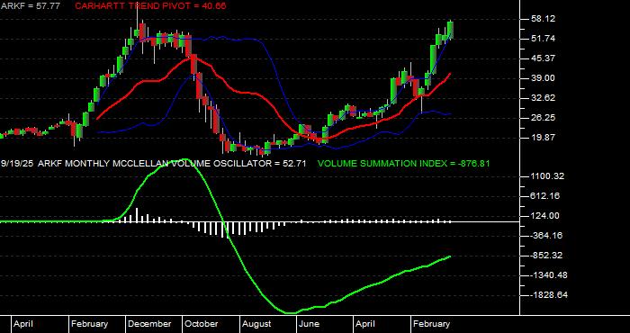Click the latest green candlestick near 58.12
This screenshot has width=630, height=333.
(450, 30)
